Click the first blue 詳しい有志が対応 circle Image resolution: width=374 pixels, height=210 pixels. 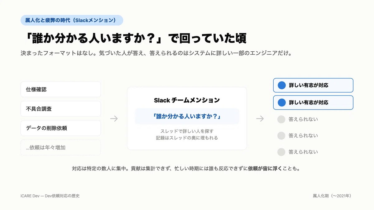coord(282,85)
